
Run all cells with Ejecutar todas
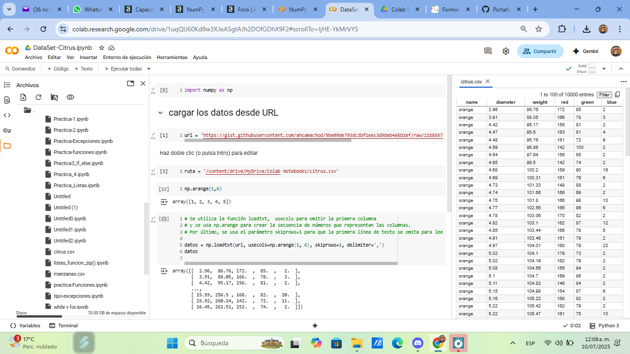(x=123, y=69)
